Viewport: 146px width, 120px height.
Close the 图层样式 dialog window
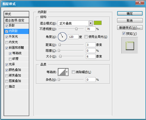pyautogui.click(x=140, y=3)
